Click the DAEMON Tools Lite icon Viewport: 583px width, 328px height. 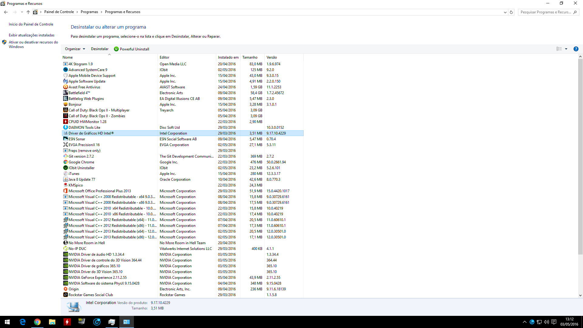click(x=65, y=128)
